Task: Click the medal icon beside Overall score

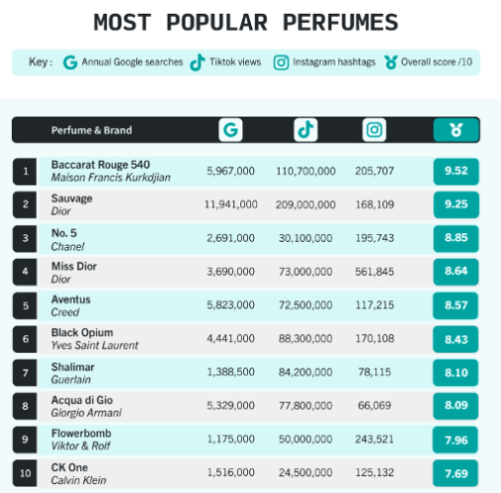Action: [390, 62]
